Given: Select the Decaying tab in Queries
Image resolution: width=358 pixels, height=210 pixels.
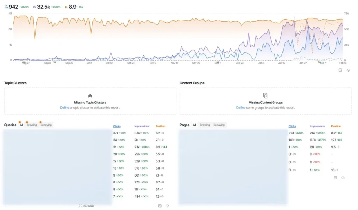Looking at the screenshot, I should pos(46,125).
